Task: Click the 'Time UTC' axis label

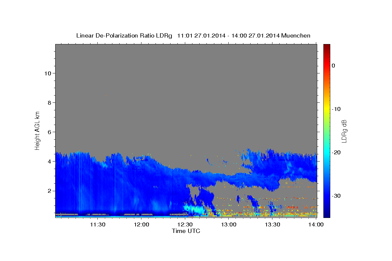Action: tap(186, 231)
